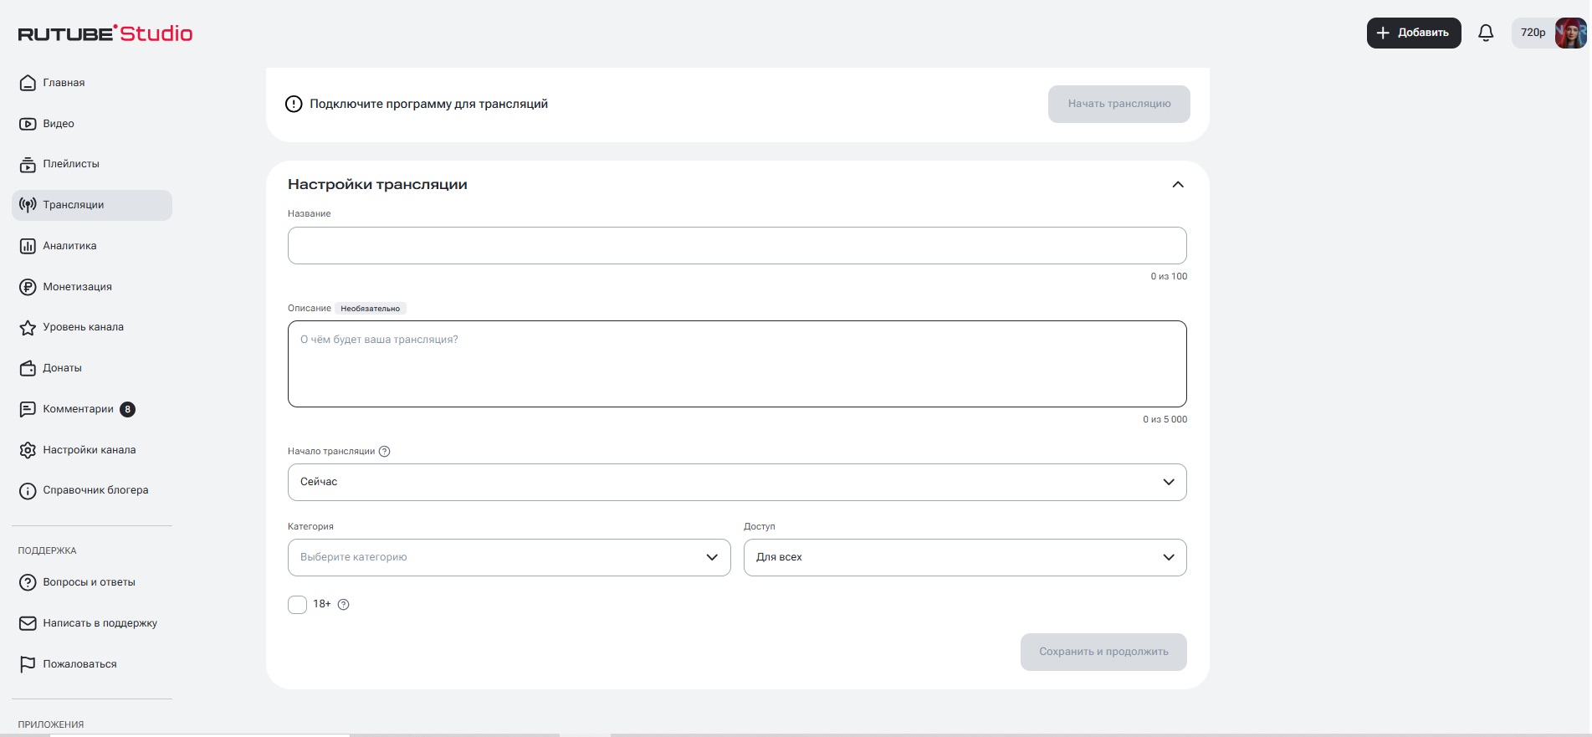Open Справочник блогера menu item

point(92,491)
